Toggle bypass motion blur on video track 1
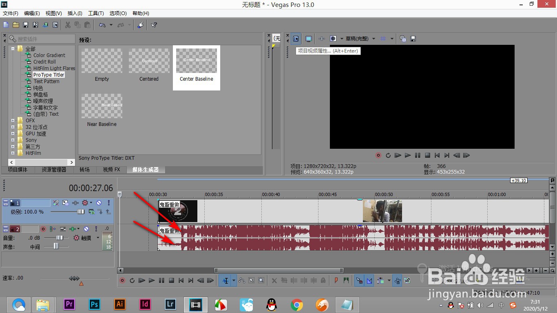The height and width of the screenshot is (313, 557). 56,203
